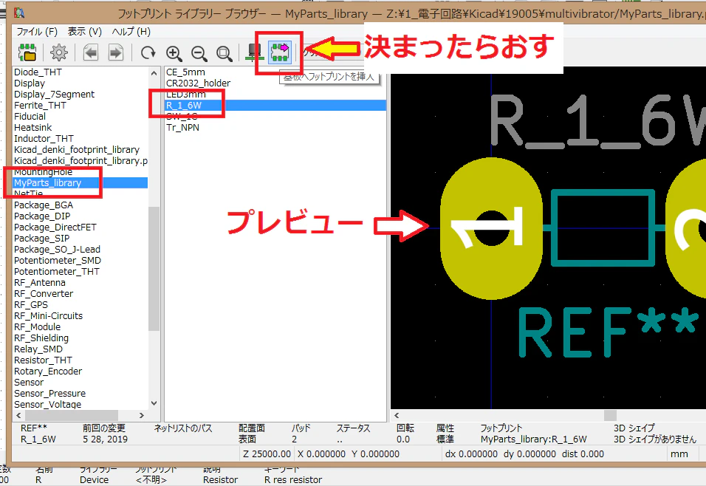Select Fiducial library
This screenshot has height=486, width=706.
30,116
